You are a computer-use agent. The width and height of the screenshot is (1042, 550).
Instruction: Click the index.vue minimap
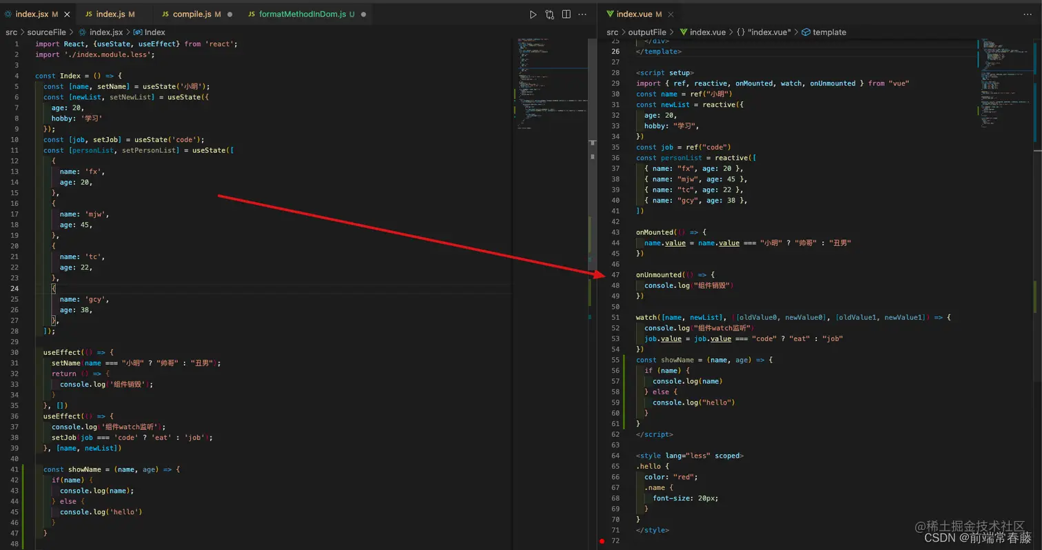(1005, 83)
